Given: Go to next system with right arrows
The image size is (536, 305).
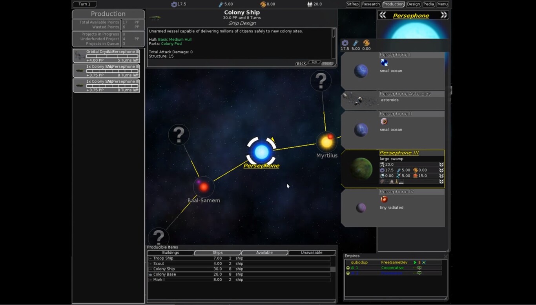Looking at the screenshot, I should pos(443,15).
